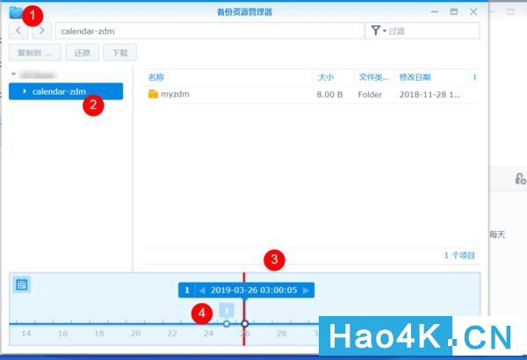This screenshot has height=360, width=527.
Task: Click the lock icon in background window
Action: click(520, 178)
